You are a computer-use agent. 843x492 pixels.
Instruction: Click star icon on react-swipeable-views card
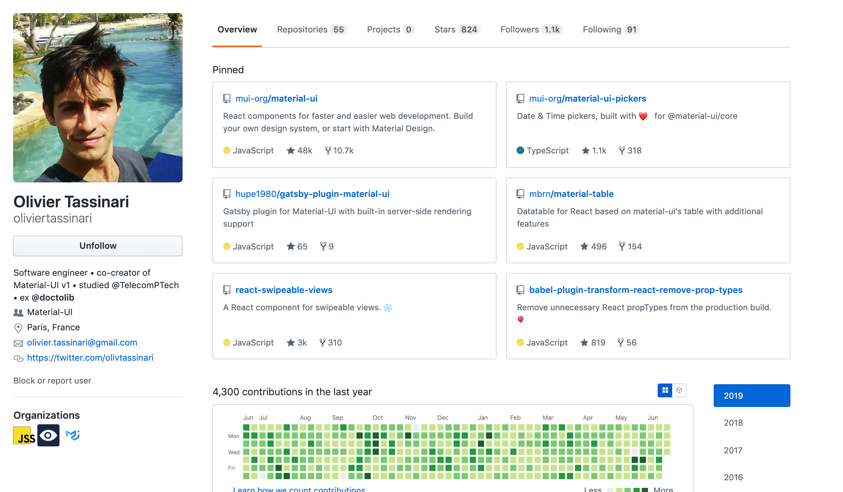click(x=290, y=343)
